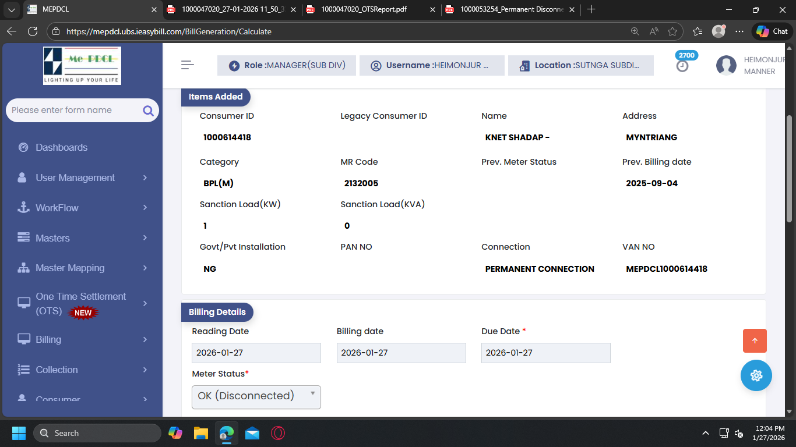Open the Copilot Chat button
Image resolution: width=796 pixels, height=447 pixels.
[772, 31]
